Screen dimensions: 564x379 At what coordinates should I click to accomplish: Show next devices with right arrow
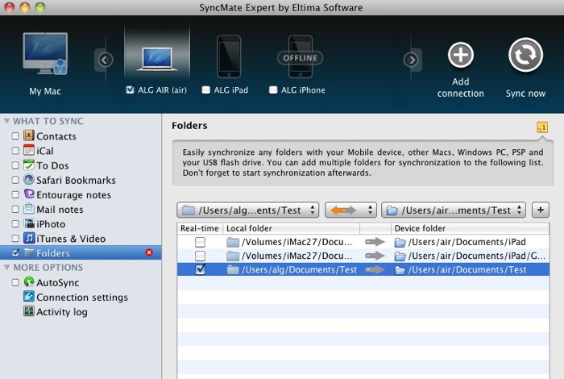point(412,60)
